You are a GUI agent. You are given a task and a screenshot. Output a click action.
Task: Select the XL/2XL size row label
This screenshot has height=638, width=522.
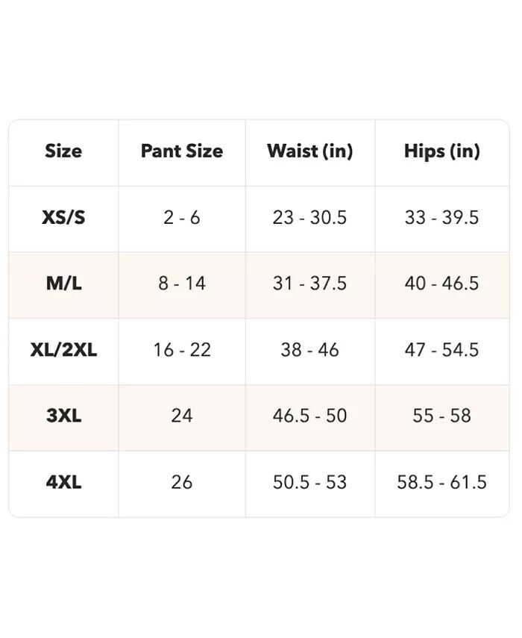point(63,350)
